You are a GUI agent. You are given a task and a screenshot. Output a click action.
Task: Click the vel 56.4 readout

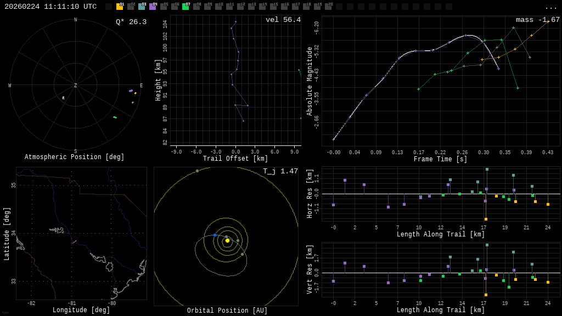[x=283, y=20]
